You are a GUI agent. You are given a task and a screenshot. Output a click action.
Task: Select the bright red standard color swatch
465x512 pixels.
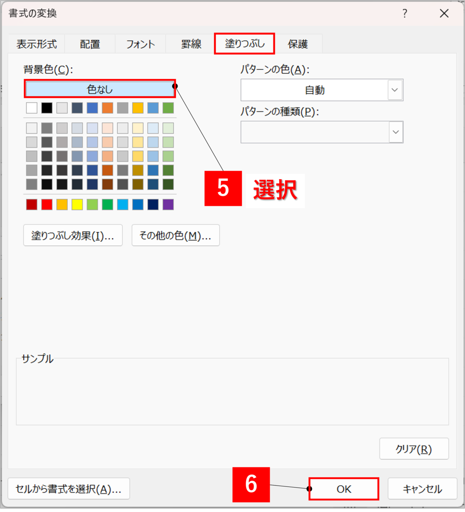coord(47,204)
